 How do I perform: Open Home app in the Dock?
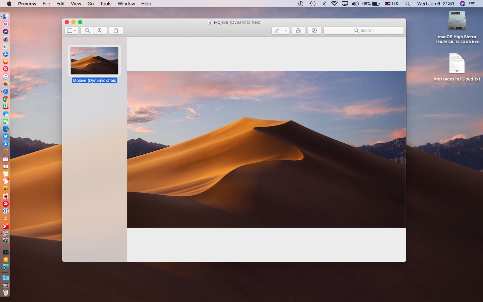pos(6,259)
